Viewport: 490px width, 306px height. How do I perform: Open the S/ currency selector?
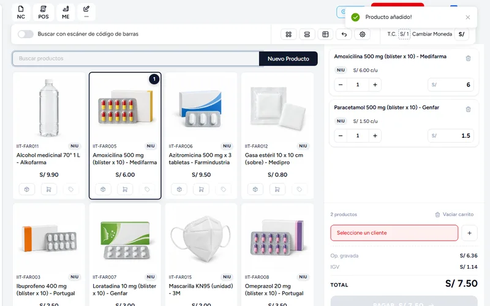tap(461, 34)
